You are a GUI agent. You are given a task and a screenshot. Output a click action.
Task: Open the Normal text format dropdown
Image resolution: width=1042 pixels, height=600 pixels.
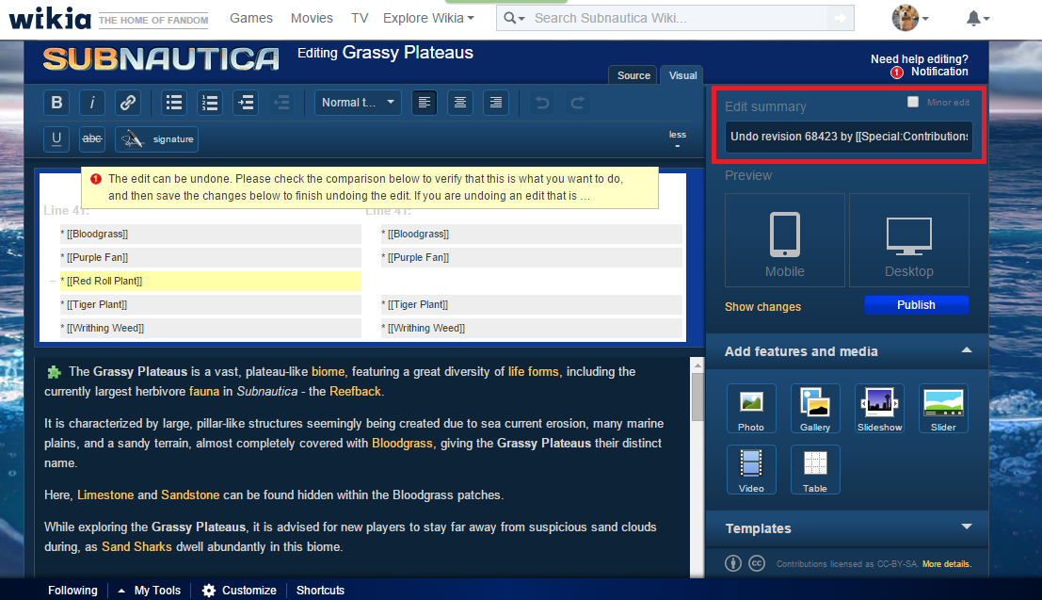[358, 103]
